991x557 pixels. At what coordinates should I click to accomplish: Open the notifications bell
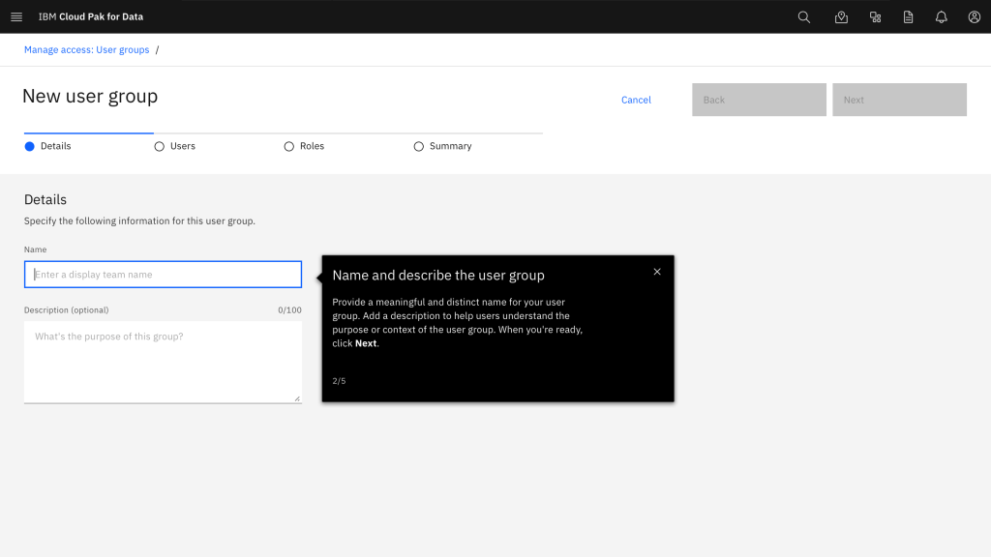[941, 16]
